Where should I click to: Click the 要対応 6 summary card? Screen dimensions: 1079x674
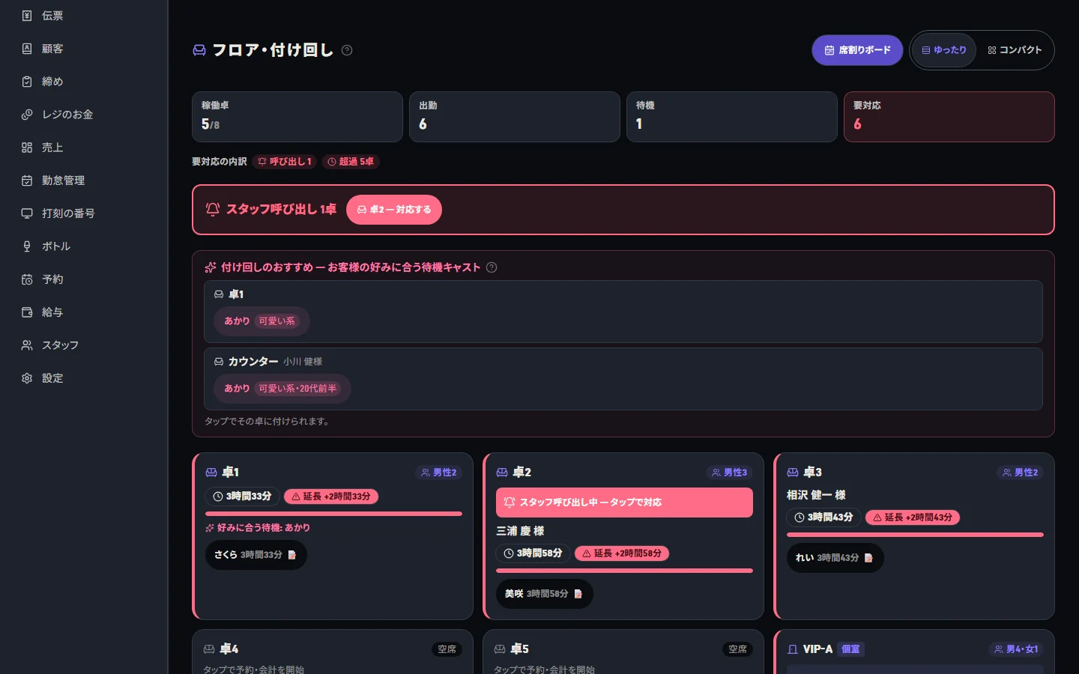(949, 117)
